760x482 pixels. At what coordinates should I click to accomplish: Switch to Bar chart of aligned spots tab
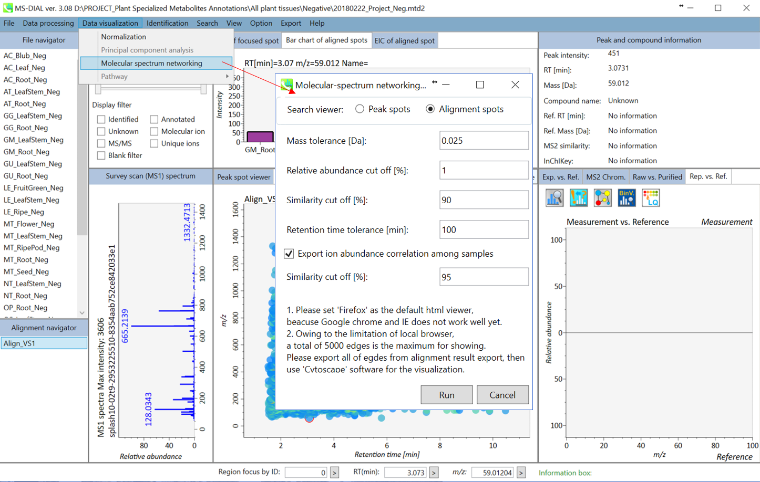tap(326, 40)
